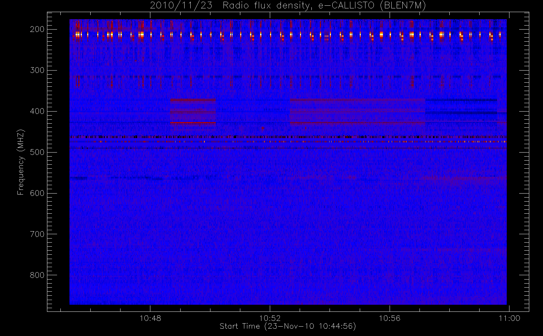Click the date '2010/11/23' in the title
The width and height of the screenshot is (543, 336).
point(181,6)
